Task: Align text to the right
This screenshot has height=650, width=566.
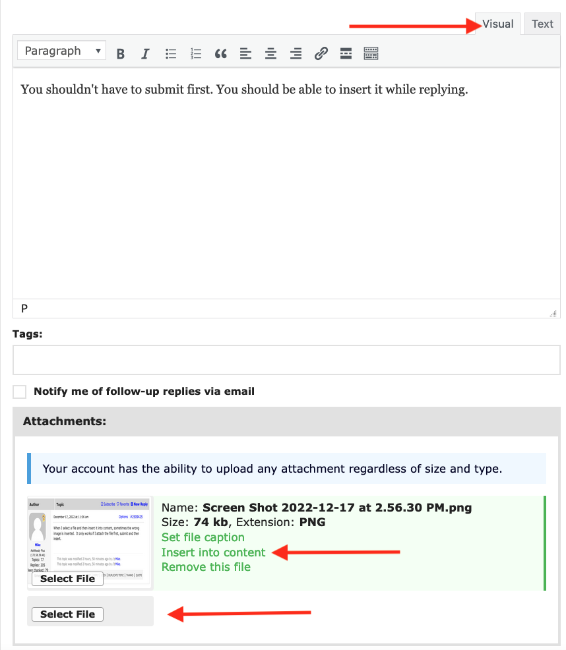Action: (x=296, y=54)
